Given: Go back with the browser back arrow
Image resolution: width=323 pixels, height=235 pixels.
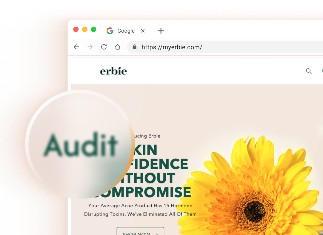Looking at the screenshot, I should coord(76,47).
